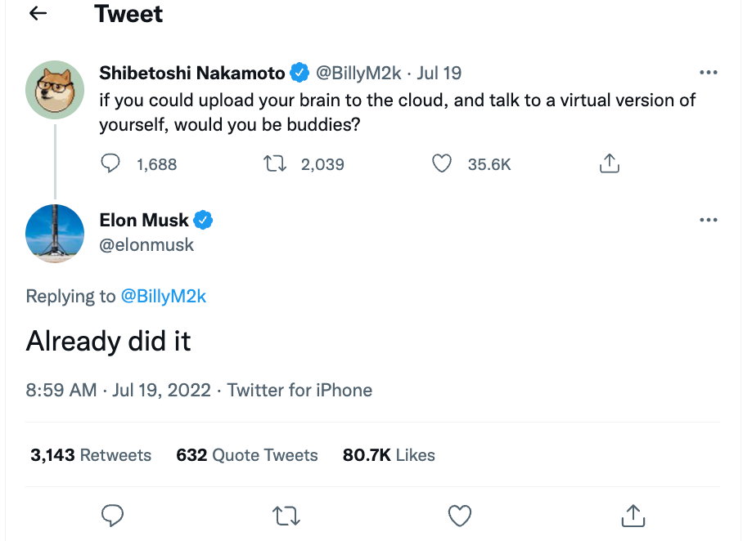Screen dimensions: 743x541
Task: Open the @BillyM2k mention link
Action: click(x=164, y=297)
